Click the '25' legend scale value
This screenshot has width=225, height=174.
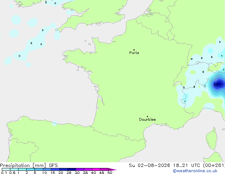coord(69,173)
